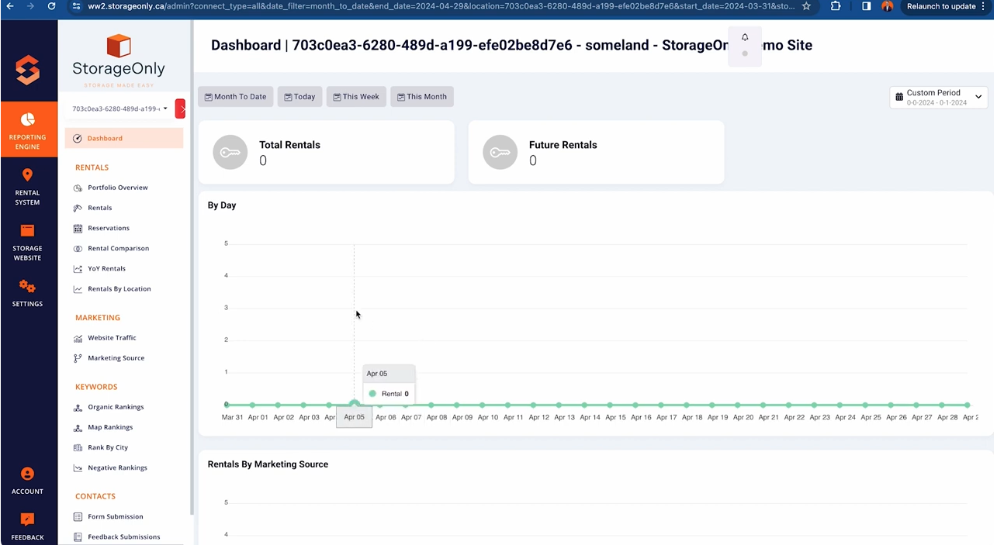Open the Rental System section
Image resolution: width=997 pixels, height=545 pixels.
[x=28, y=186]
